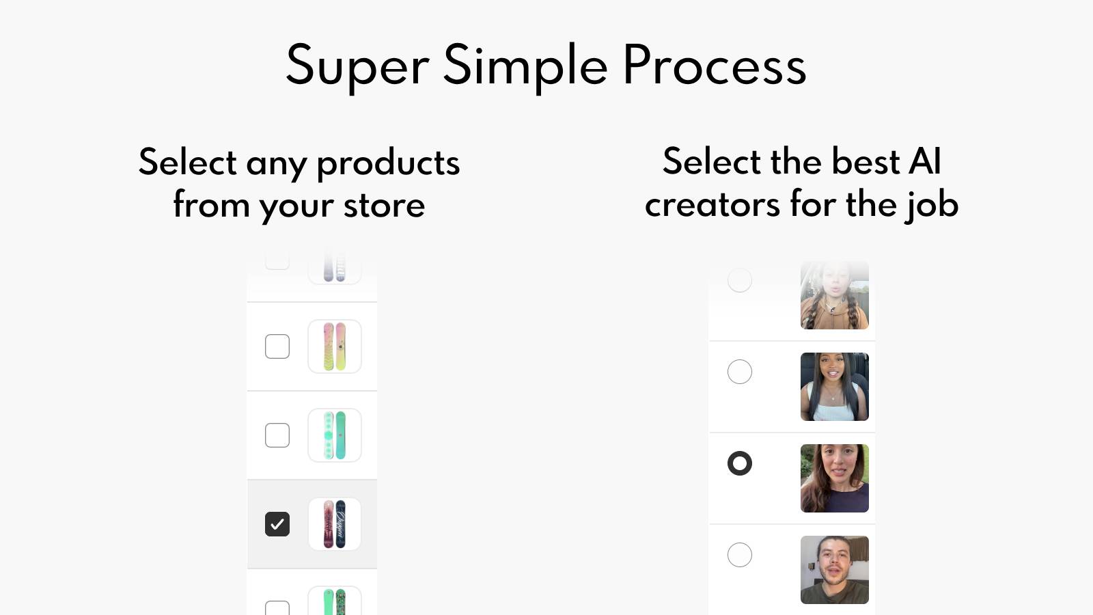
Task: View the dark 'Dream' snowboard thumbnail
Action: 335,524
